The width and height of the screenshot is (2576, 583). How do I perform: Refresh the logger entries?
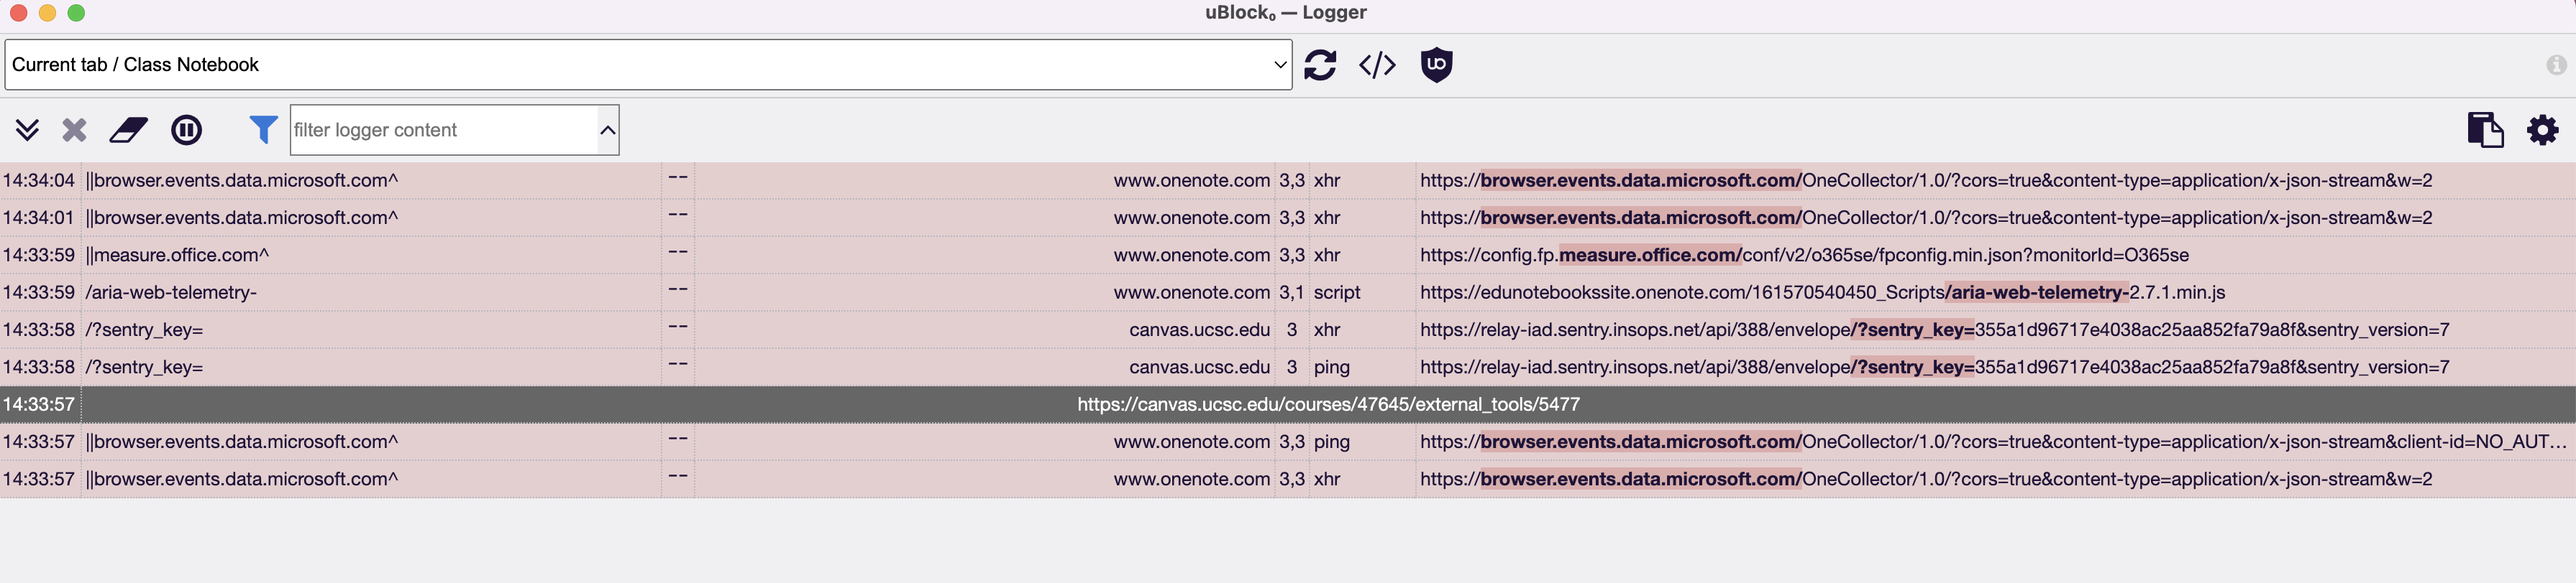[x=1321, y=65]
